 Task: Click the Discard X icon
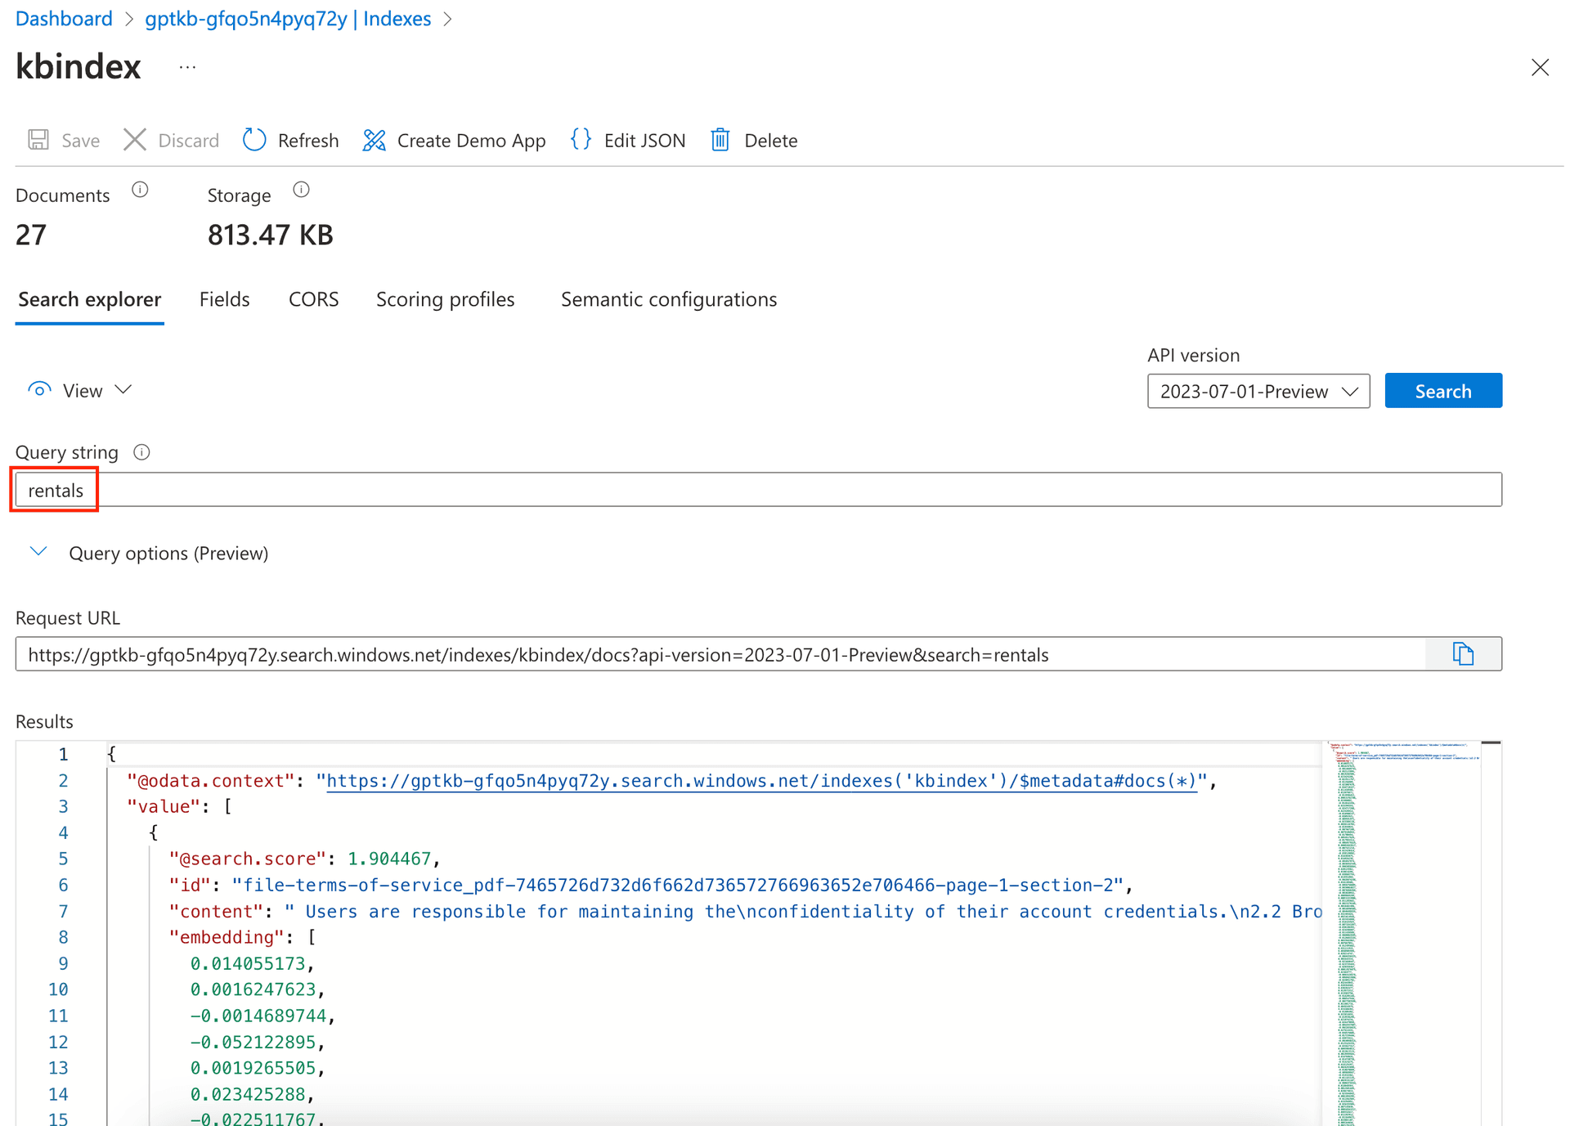[135, 140]
